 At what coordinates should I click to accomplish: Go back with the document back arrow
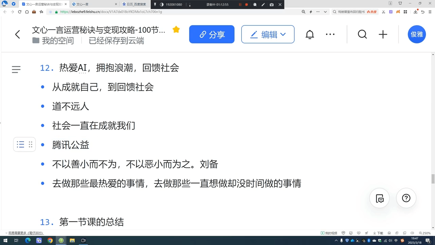(x=18, y=34)
